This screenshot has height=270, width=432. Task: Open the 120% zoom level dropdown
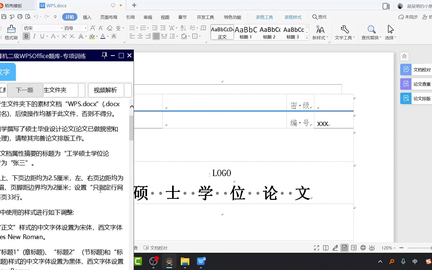pos(388,248)
